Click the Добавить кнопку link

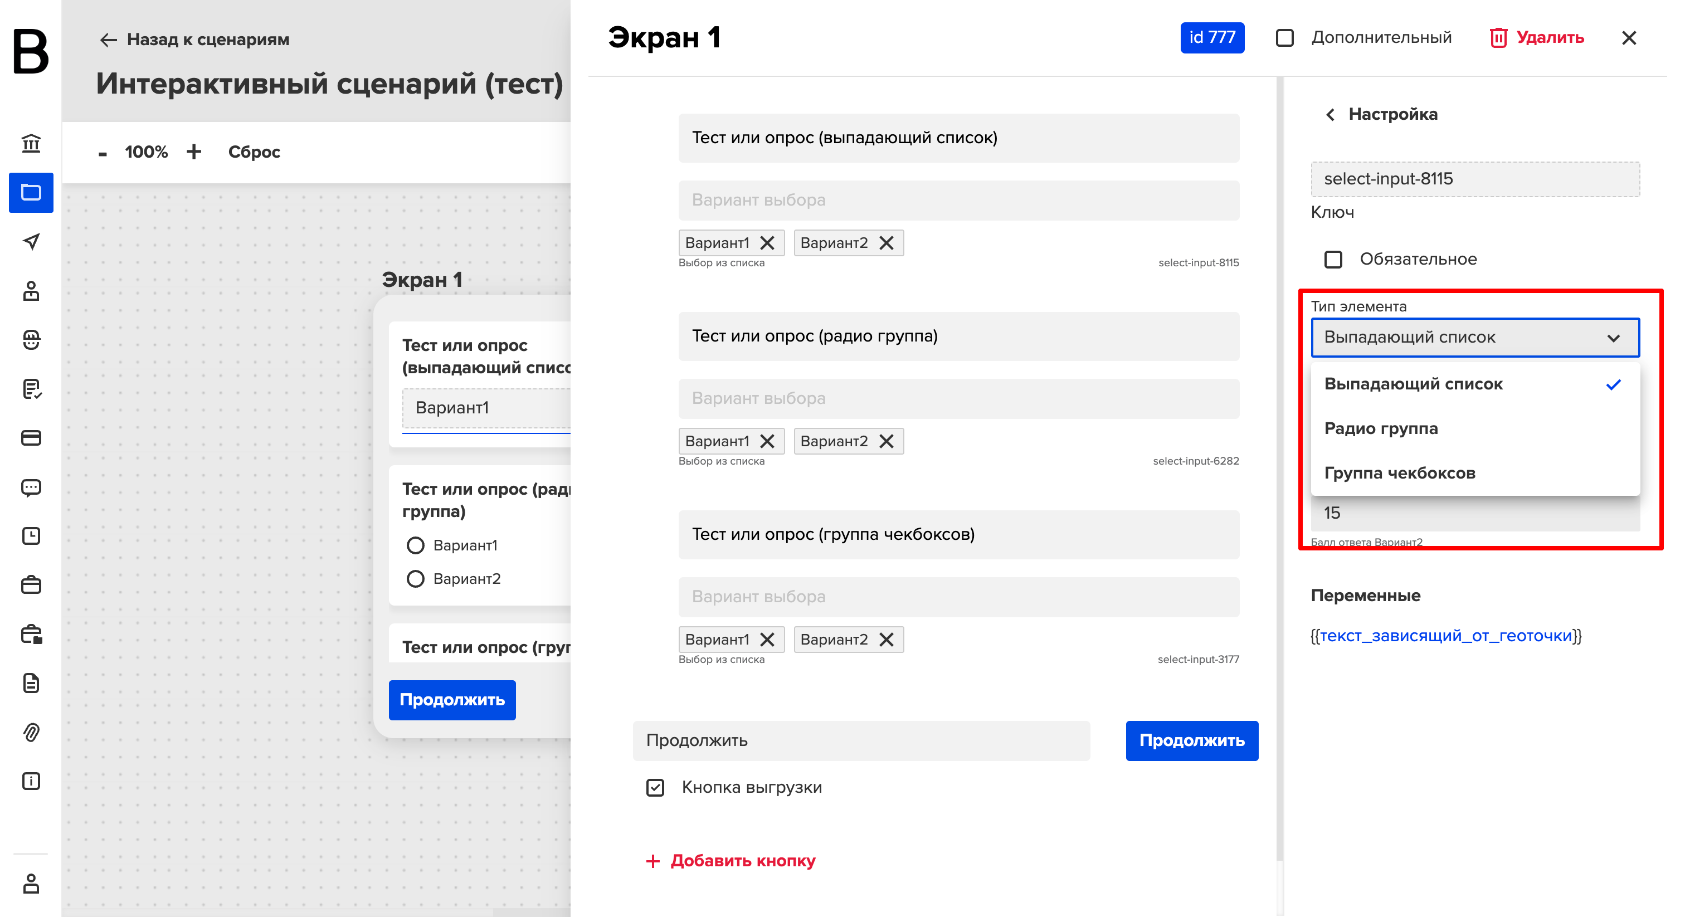click(x=730, y=861)
